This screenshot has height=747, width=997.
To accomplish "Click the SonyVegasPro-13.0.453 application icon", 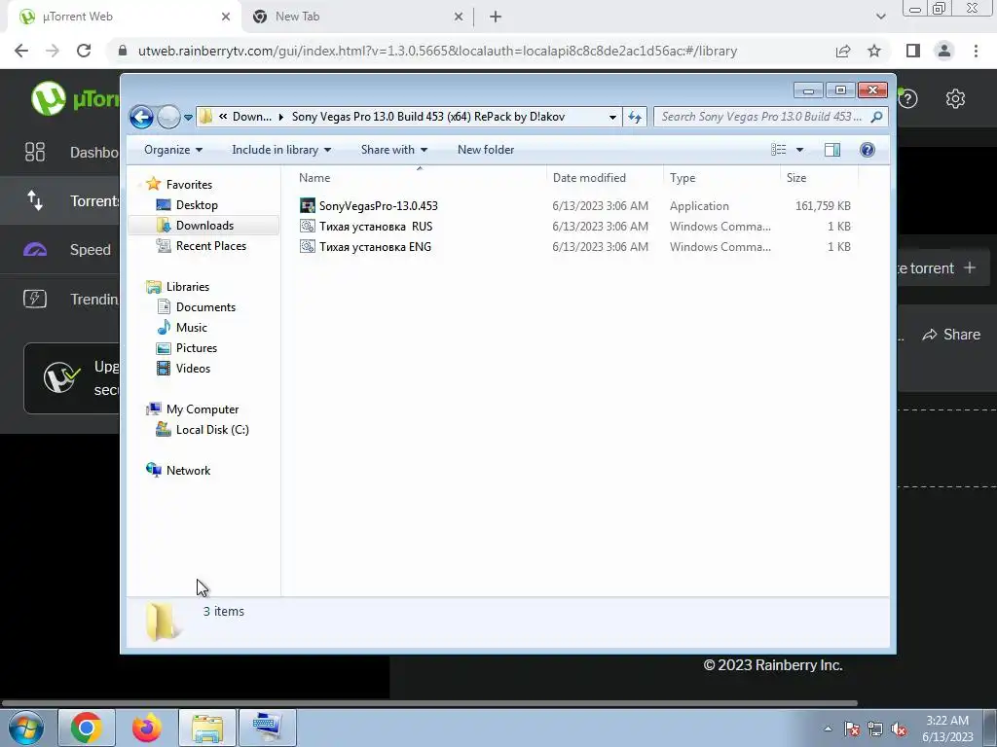I will pos(308,206).
